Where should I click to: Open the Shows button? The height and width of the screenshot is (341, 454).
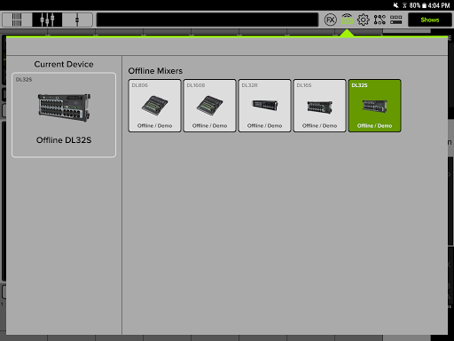click(x=430, y=20)
